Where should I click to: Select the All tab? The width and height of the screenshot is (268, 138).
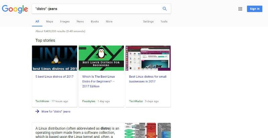(x=37, y=21)
